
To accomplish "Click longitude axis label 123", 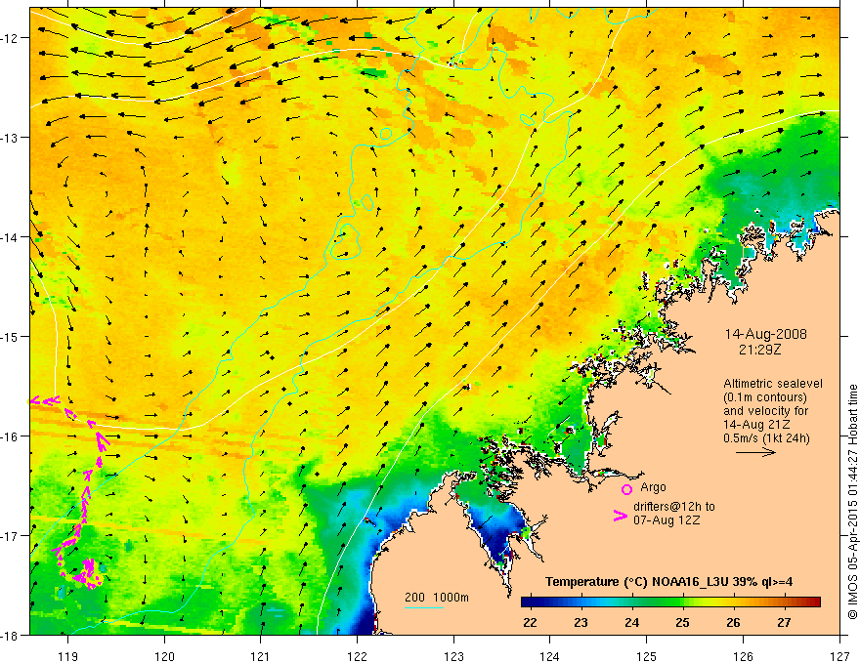I will [x=453, y=656].
